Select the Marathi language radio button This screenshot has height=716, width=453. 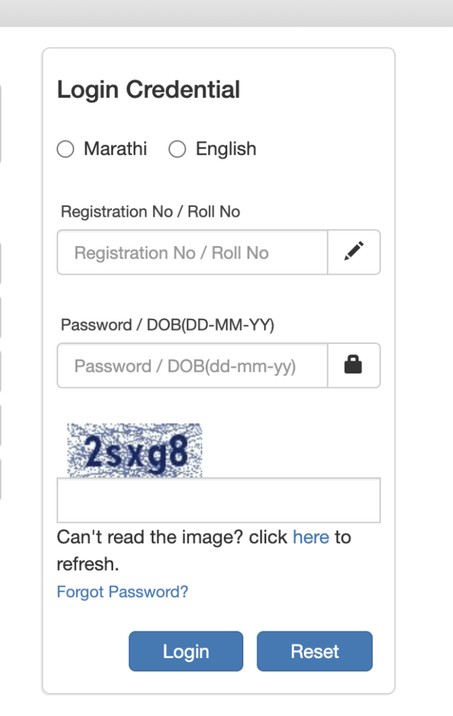(x=65, y=149)
